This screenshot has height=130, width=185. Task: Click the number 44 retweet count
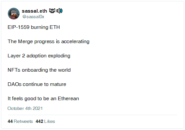click(10, 122)
